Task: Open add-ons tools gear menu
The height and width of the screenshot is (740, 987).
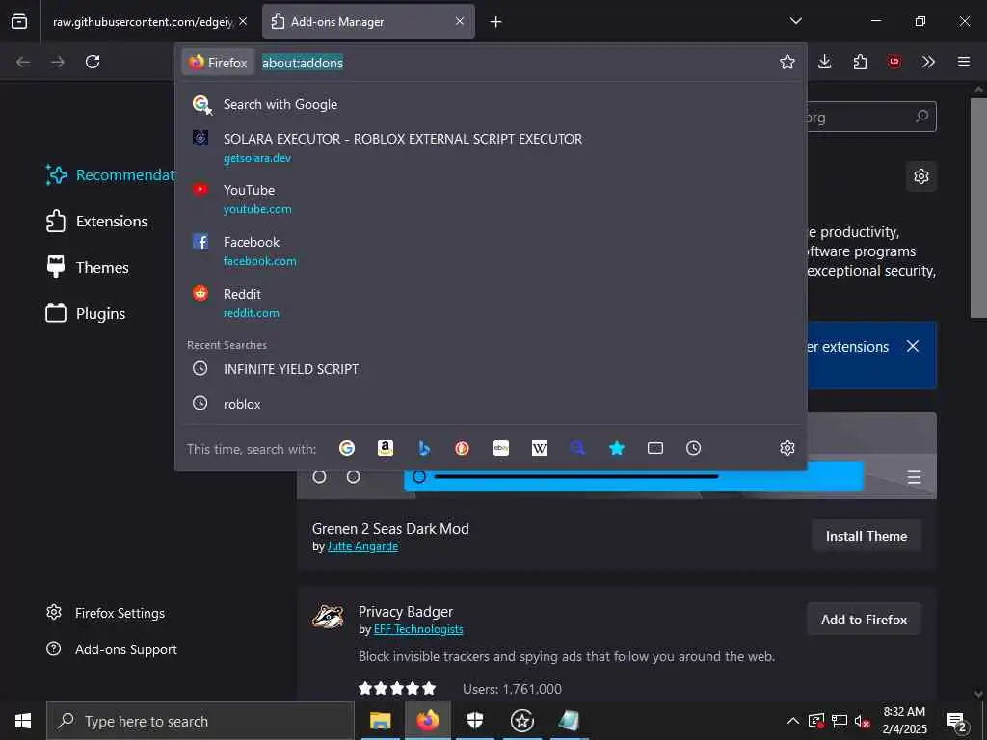Action: click(920, 176)
